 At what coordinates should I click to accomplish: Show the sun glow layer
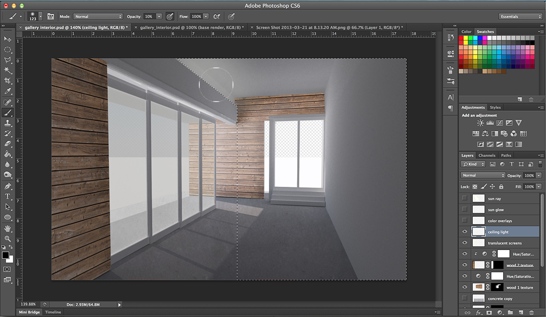click(465, 209)
